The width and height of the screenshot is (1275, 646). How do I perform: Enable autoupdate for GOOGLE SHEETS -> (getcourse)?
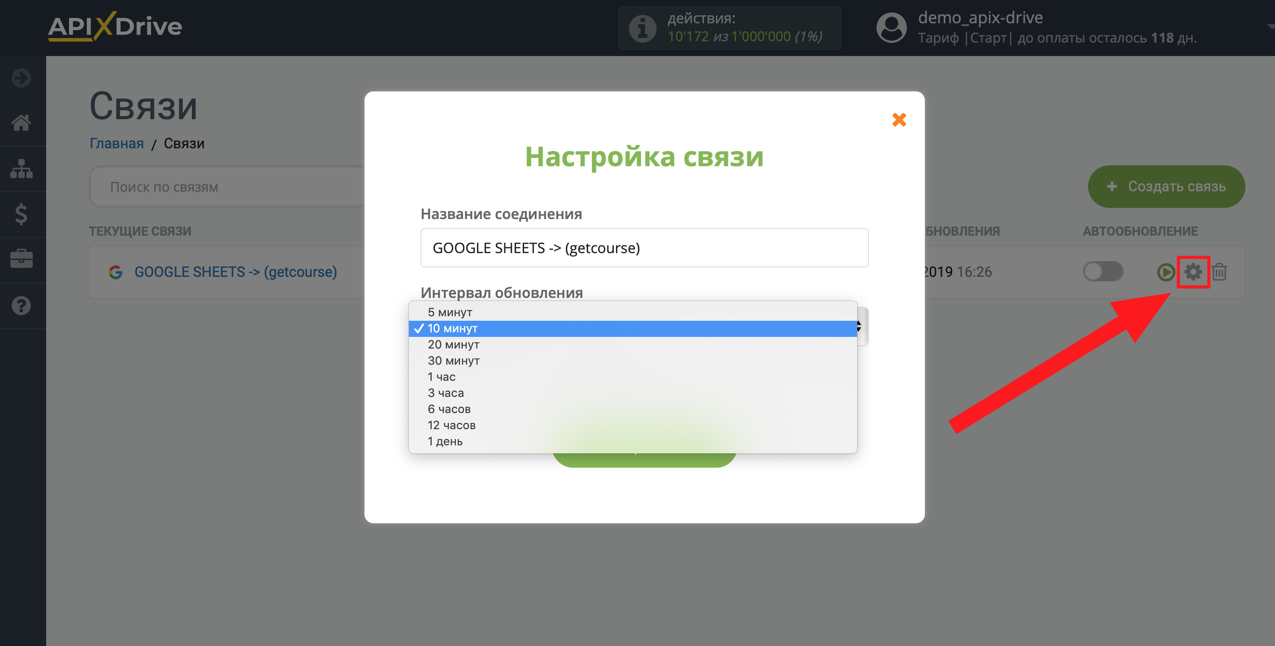click(x=1103, y=271)
